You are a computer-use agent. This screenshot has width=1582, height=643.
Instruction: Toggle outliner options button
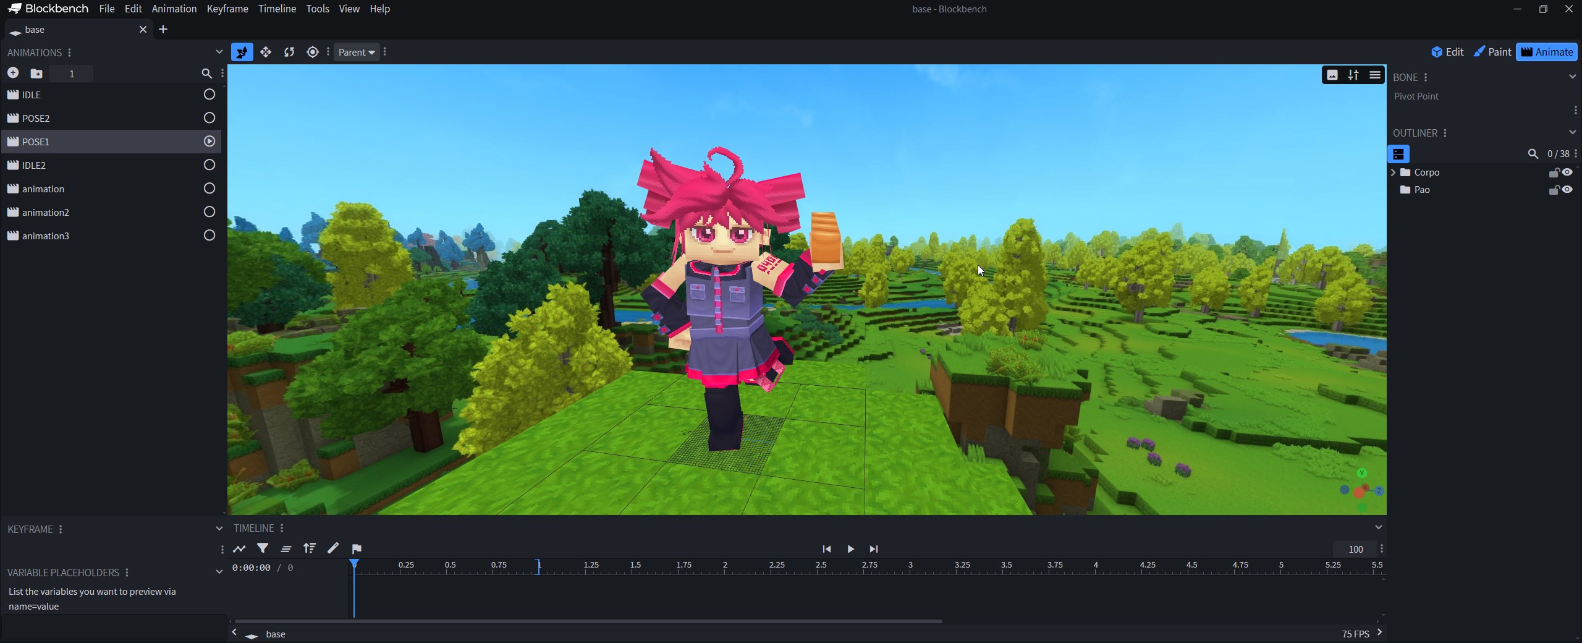1398,154
